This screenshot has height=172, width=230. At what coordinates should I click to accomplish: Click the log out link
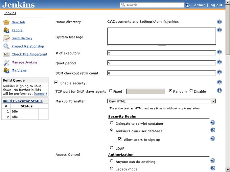tap(216, 5)
